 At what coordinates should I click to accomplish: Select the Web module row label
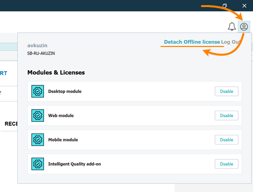coord(61,116)
